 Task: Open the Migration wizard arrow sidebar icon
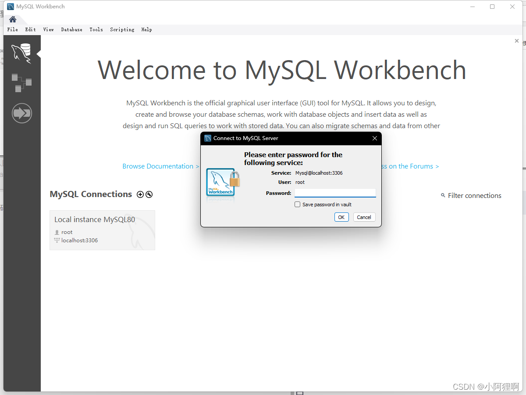pyautogui.click(x=22, y=113)
